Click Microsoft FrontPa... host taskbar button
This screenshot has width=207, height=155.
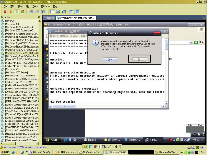click(41, 152)
